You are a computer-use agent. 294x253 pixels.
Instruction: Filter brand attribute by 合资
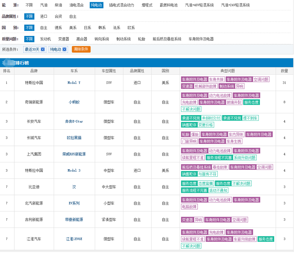tap(58, 16)
